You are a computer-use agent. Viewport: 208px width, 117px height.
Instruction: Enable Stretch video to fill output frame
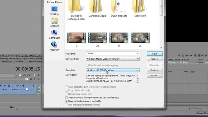point(66,97)
